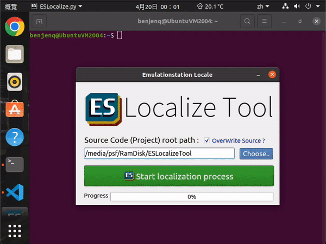Close the Emulationstation Locale dialog
The width and height of the screenshot is (326, 244).
pos(272,74)
